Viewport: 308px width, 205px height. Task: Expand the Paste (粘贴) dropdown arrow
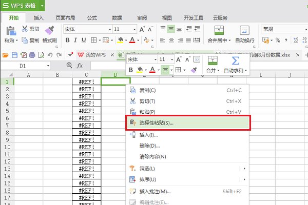[x=17, y=40]
